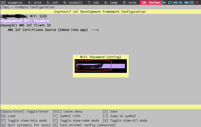Click the [?] Symbol info hint
Image resolution: width=201 pixels, height=127 pixels.
tap(66, 116)
